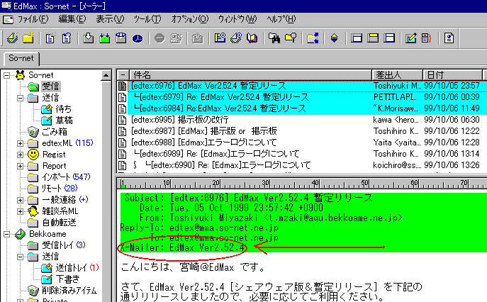Select the リモート (28) folder

click(x=60, y=189)
